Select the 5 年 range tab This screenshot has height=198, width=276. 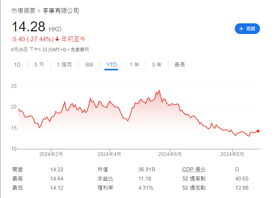tap(157, 65)
